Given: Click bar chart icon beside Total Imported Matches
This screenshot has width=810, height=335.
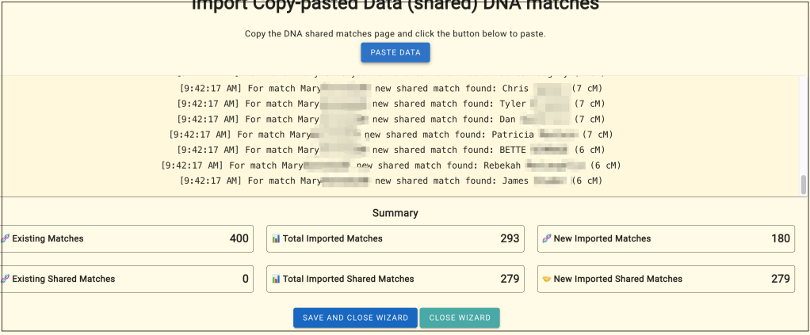Looking at the screenshot, I should pyautogui.click(x=276, y=238).
